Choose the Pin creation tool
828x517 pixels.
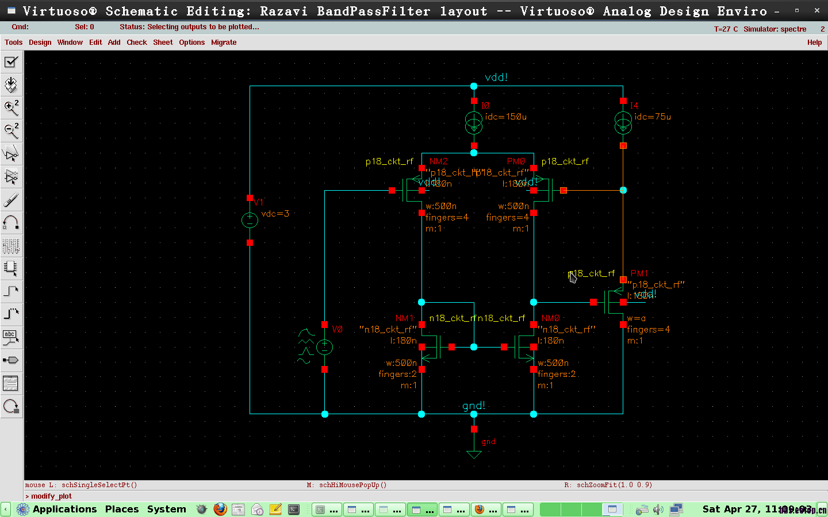pyautogui.click(x=11, y=360)
